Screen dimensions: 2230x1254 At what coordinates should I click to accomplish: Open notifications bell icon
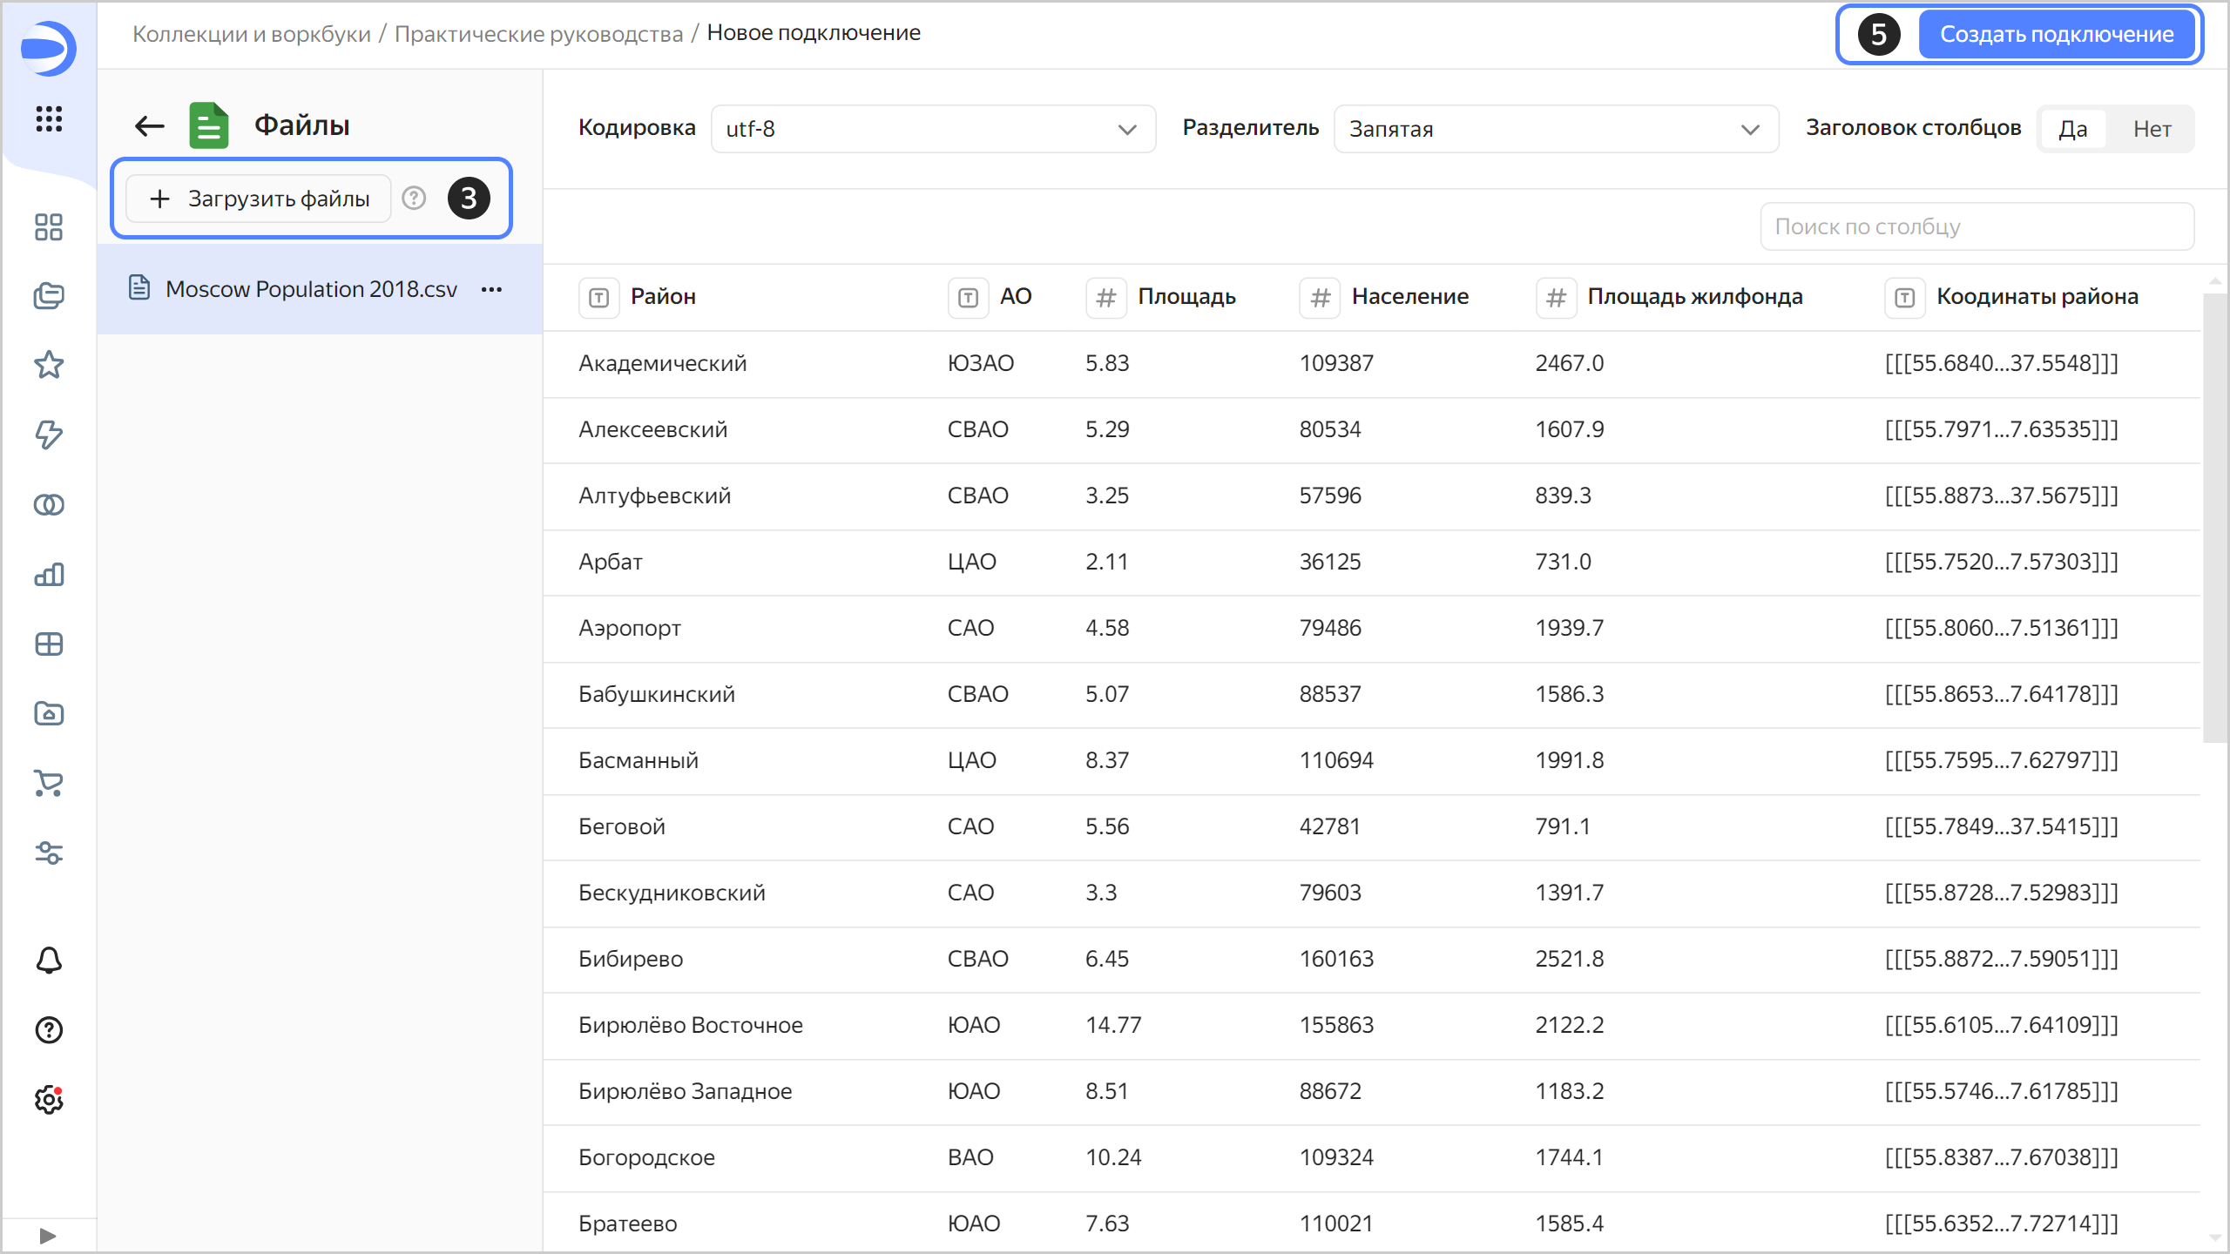49,961
